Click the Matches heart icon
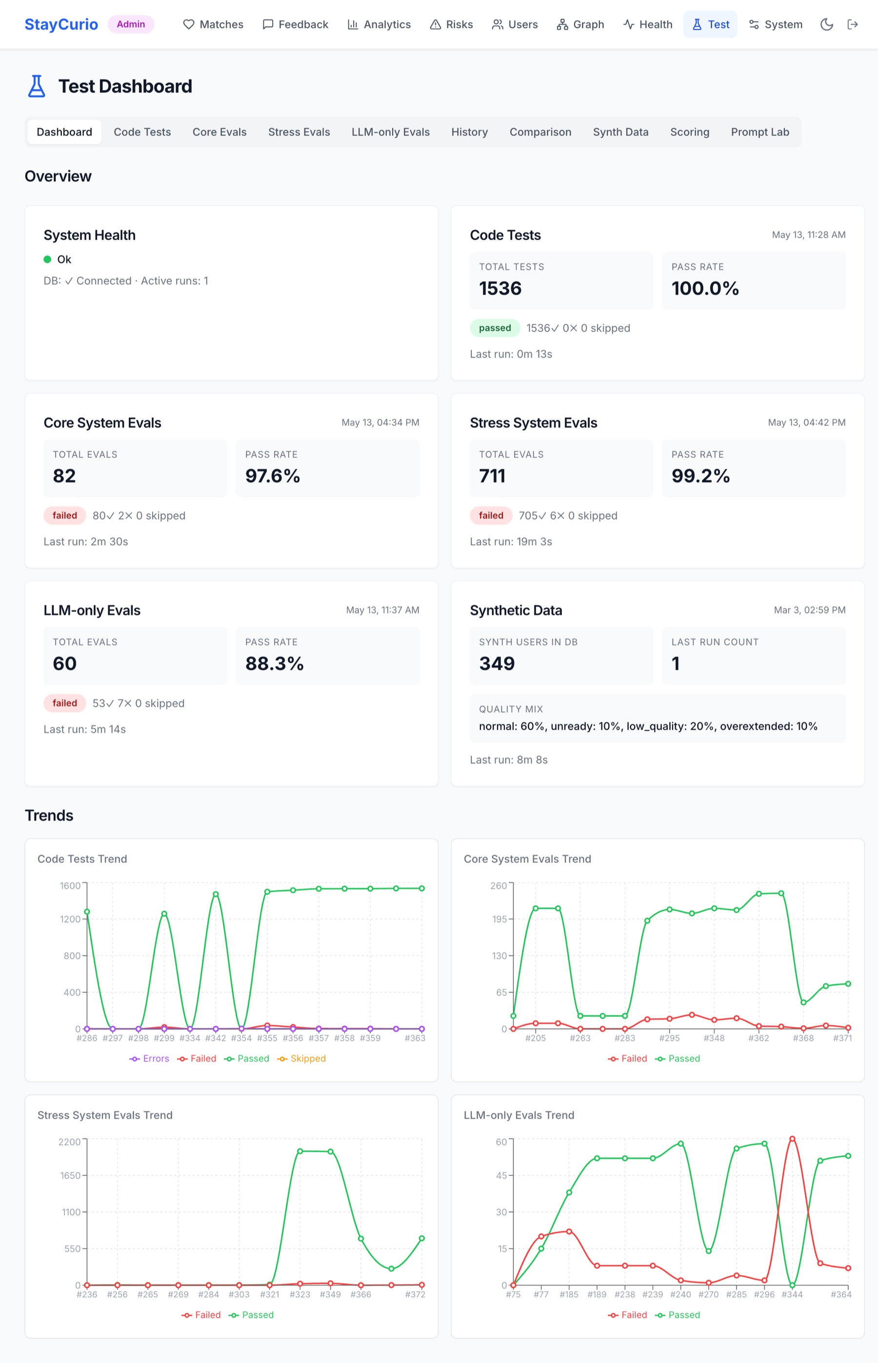Screen dimensions: 878x1363 pyautogui.click(x=188, y=24)
